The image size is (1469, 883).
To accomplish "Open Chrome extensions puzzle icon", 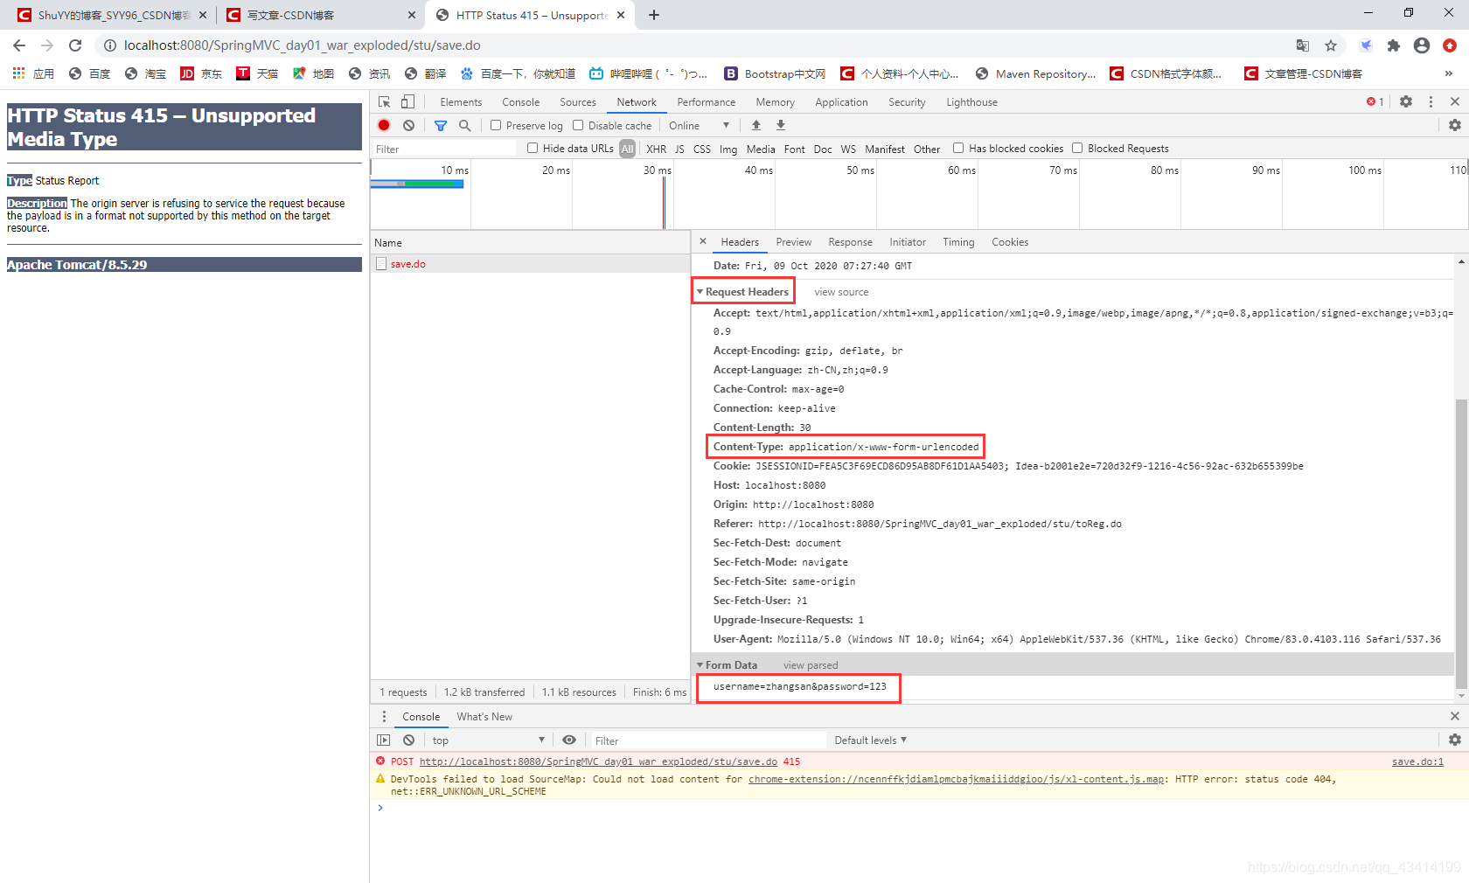I will 1394,45.
